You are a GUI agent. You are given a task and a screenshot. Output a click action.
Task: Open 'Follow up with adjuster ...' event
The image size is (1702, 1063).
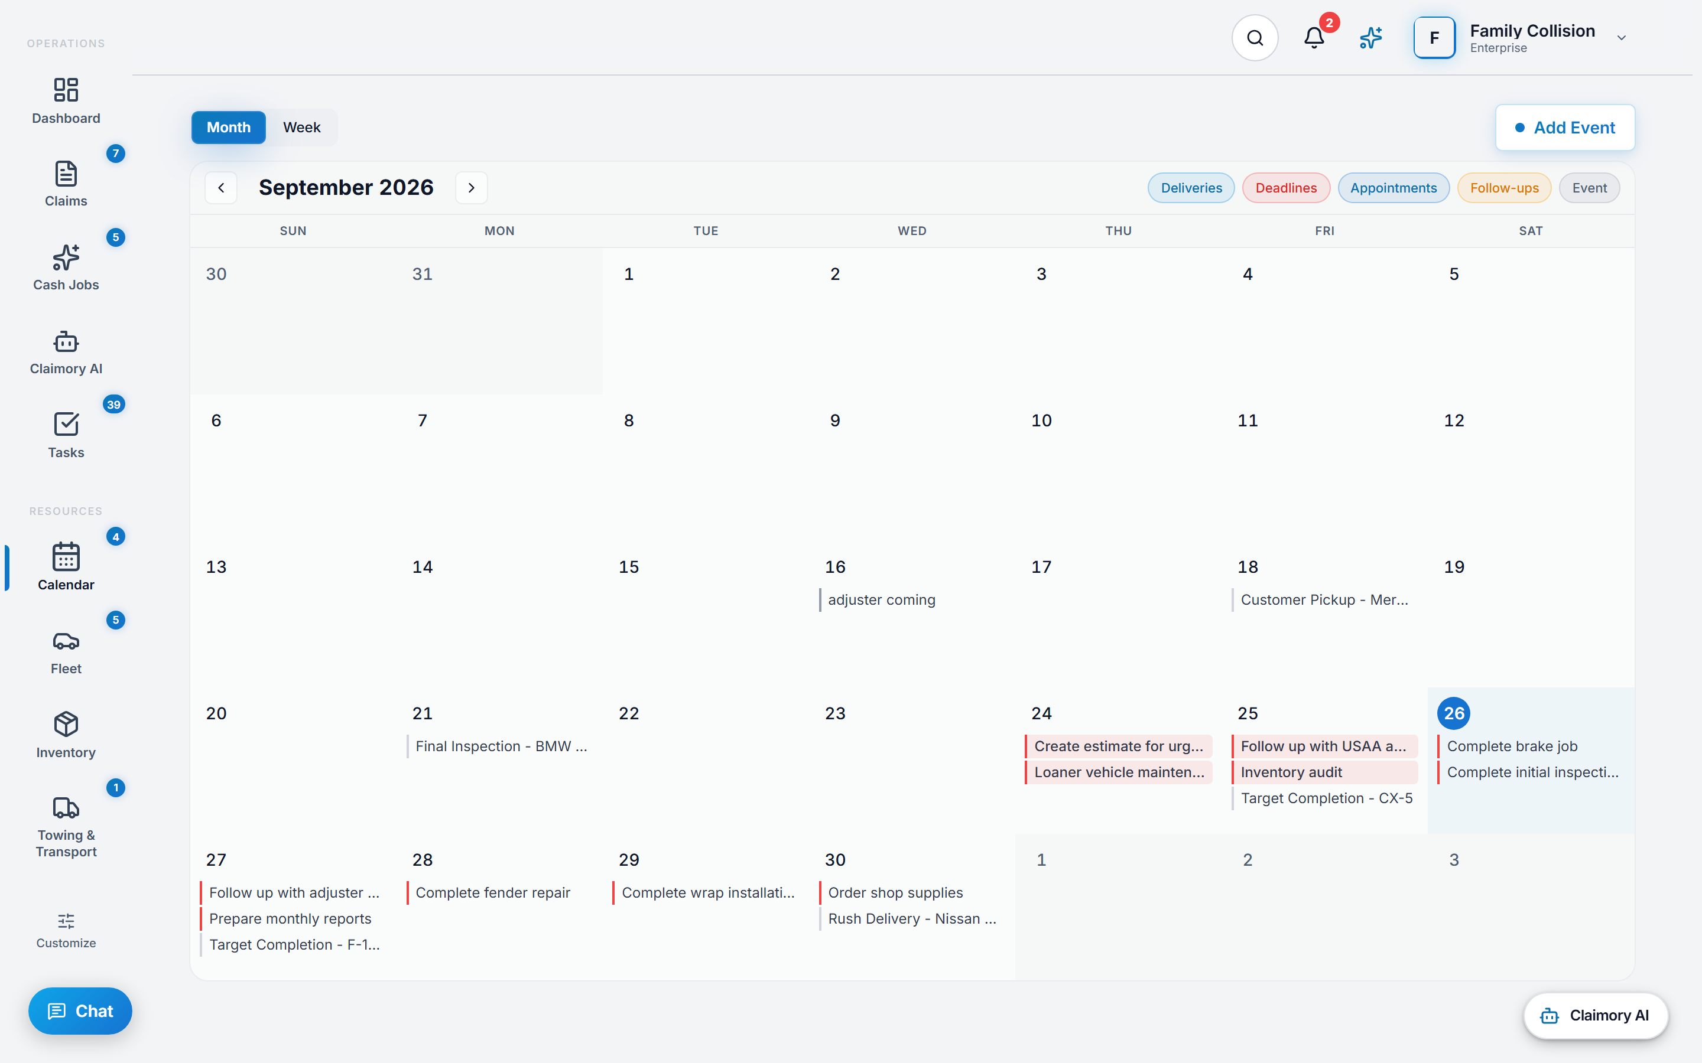coord(293,892)
